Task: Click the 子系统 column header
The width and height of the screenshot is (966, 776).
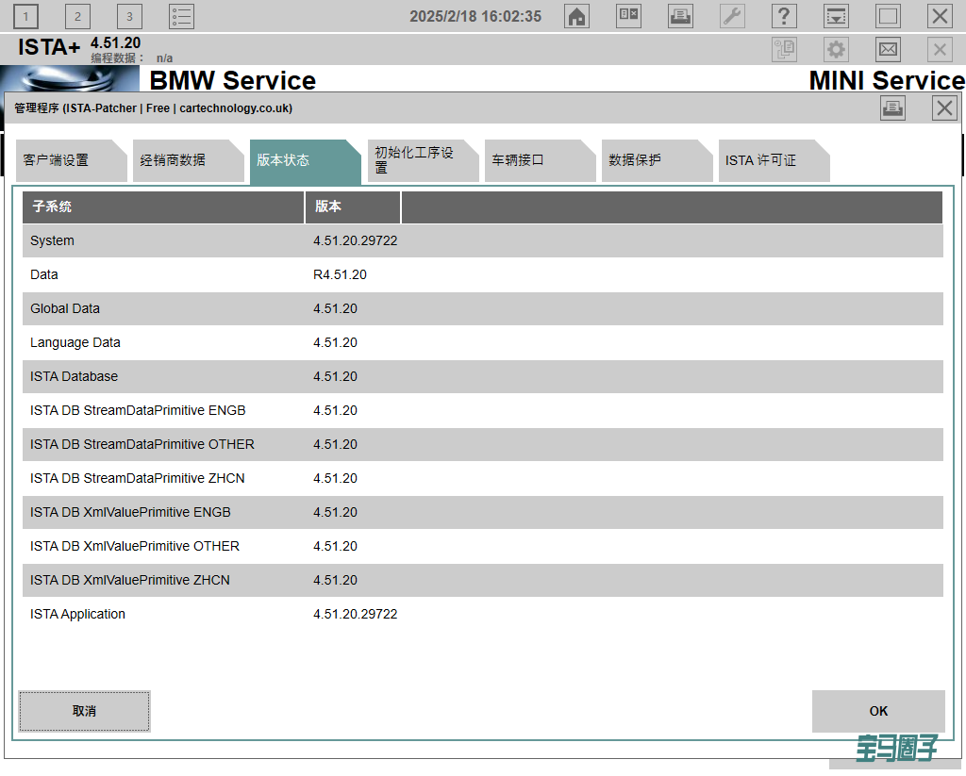Action: pyautogui.click(x=162, y=207)
